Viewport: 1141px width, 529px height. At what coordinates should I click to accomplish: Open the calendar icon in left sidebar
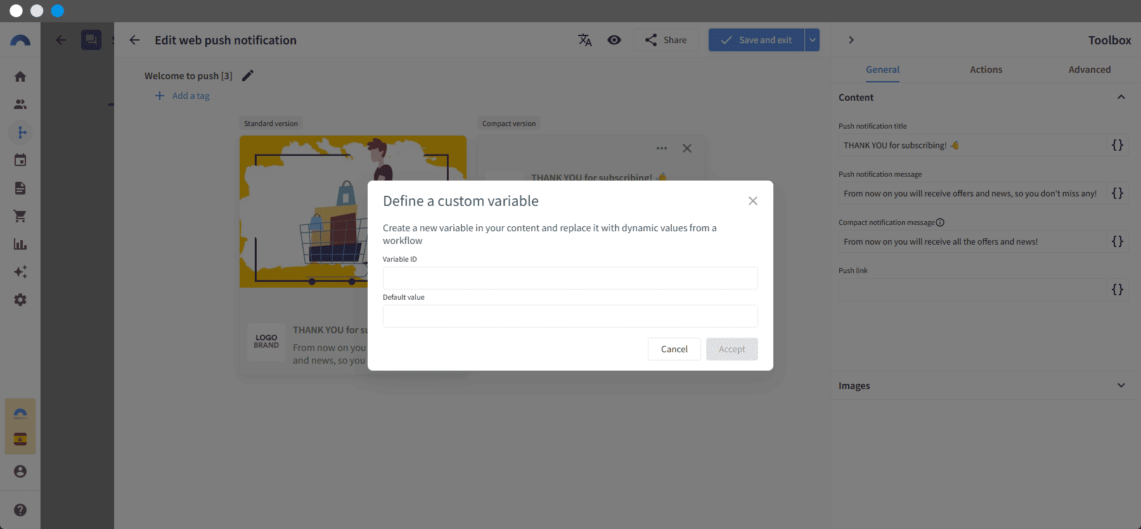pos(20,160)
